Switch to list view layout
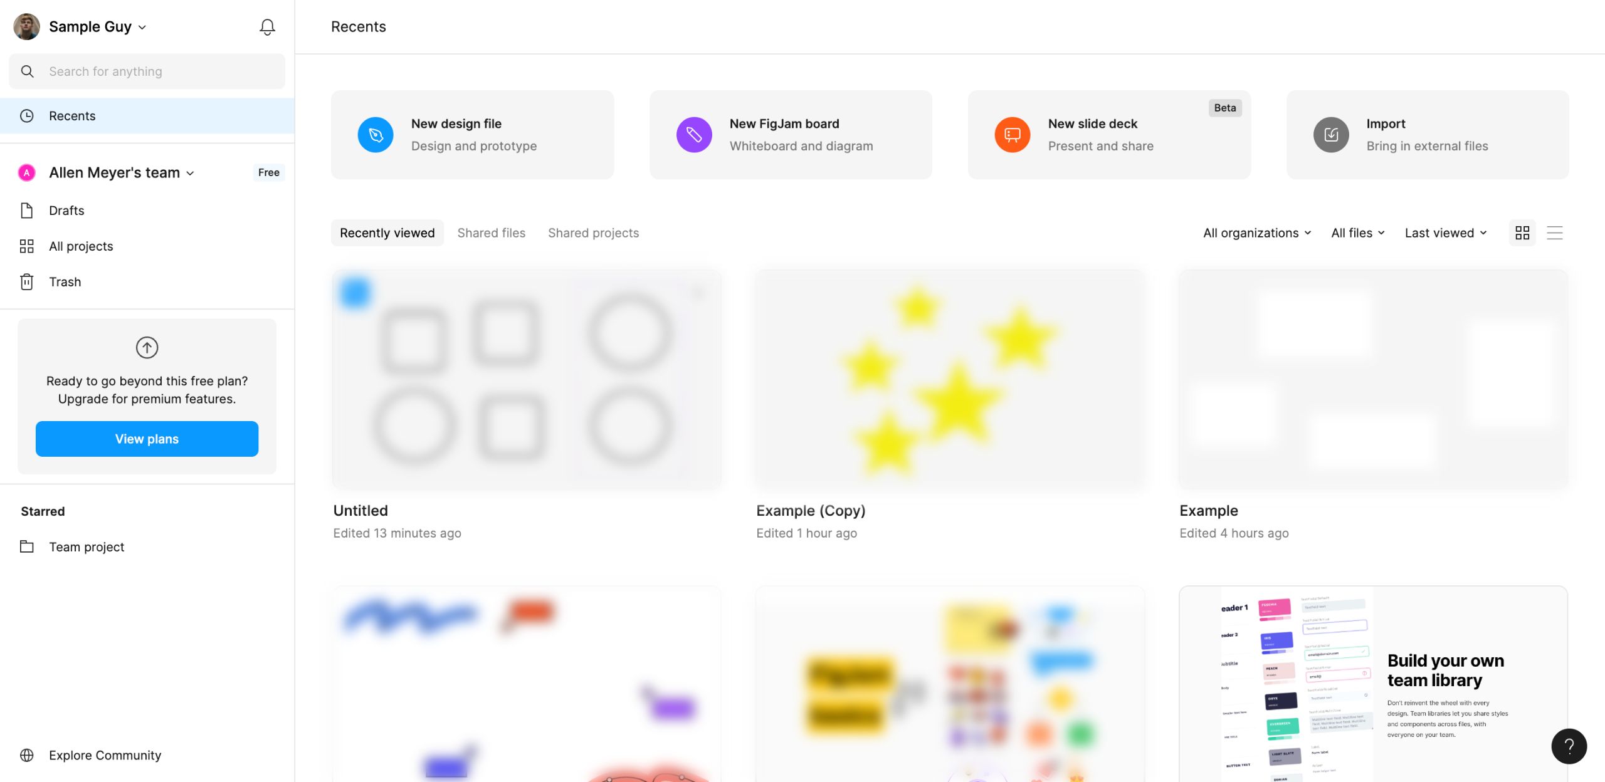The image size is (1605, 782). tap(1555, 233)
